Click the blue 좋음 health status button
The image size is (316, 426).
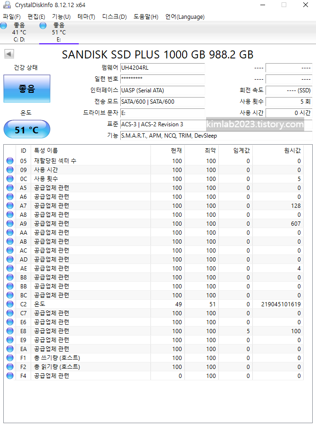tap(27, 89)
